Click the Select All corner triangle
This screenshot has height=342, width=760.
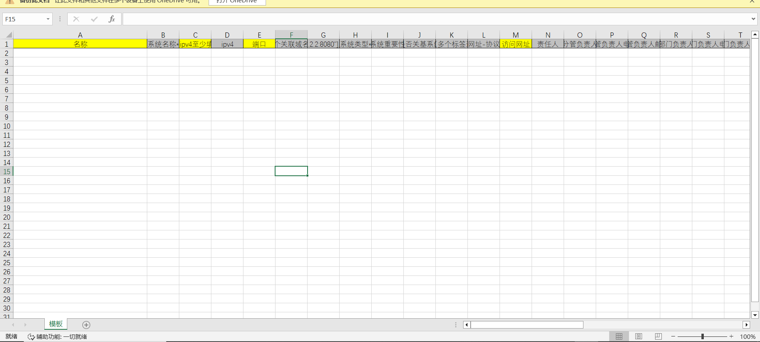point(9,35)
